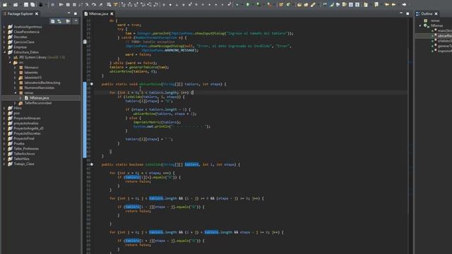
Task: Collapse NReinas class in Outline
Action: (x=420, y=25)
